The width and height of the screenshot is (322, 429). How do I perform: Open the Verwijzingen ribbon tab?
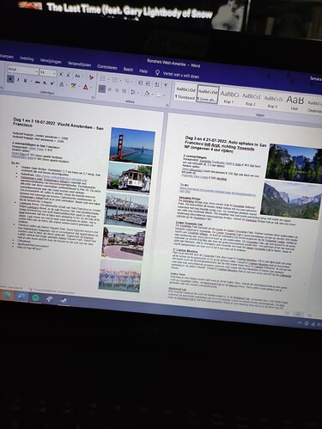(51, 61)
